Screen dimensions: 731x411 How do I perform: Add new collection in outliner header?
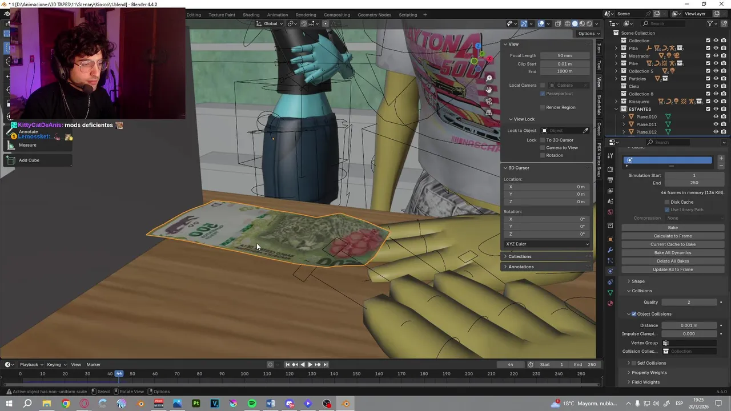pyautogui.click(x=724, y=23)
